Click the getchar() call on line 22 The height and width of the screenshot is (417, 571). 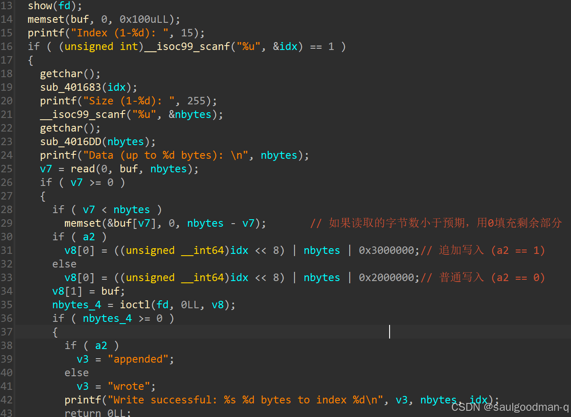70,128
